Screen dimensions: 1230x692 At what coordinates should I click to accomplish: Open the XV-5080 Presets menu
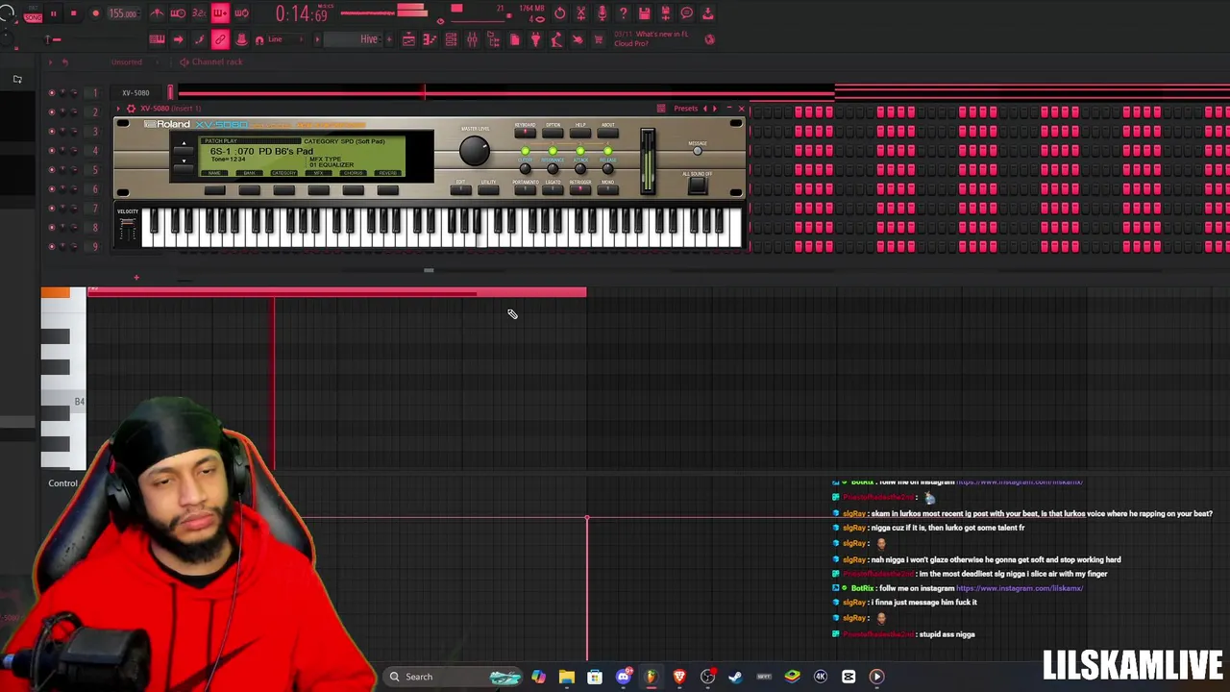pyautogui.click(x=685, y=109)
